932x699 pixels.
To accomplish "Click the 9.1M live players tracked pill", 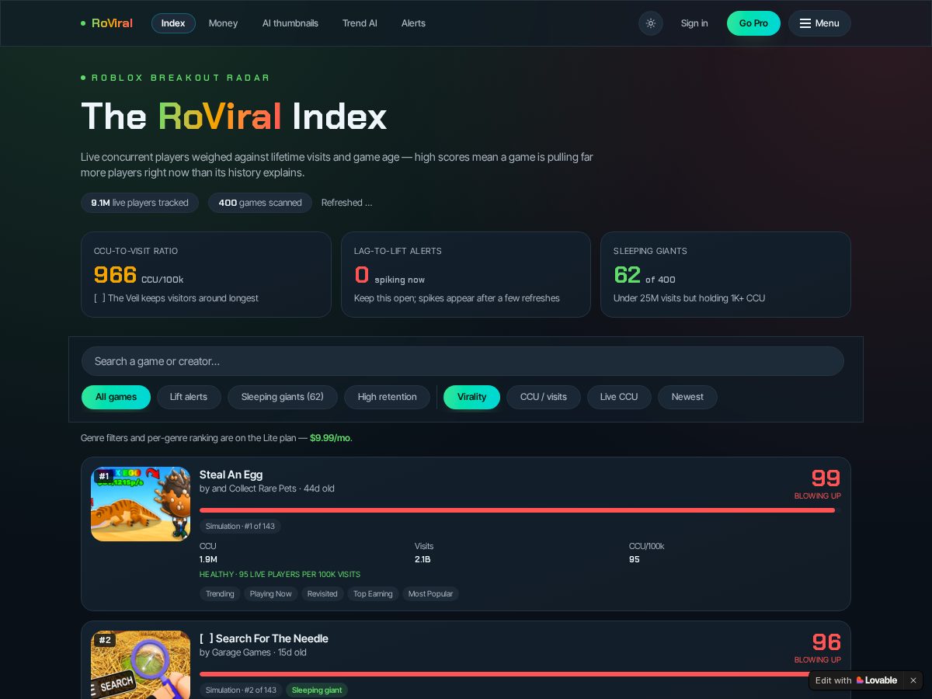I will (x=140, y=203).
